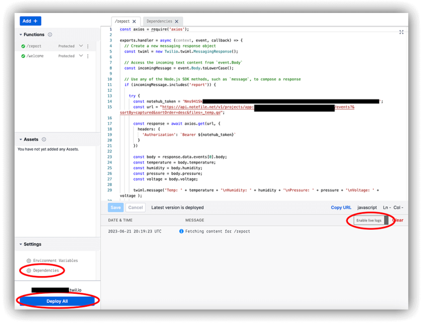Open the /welcome options menu
This screenshot has height=326, width=424.
[x=88, y=56]
